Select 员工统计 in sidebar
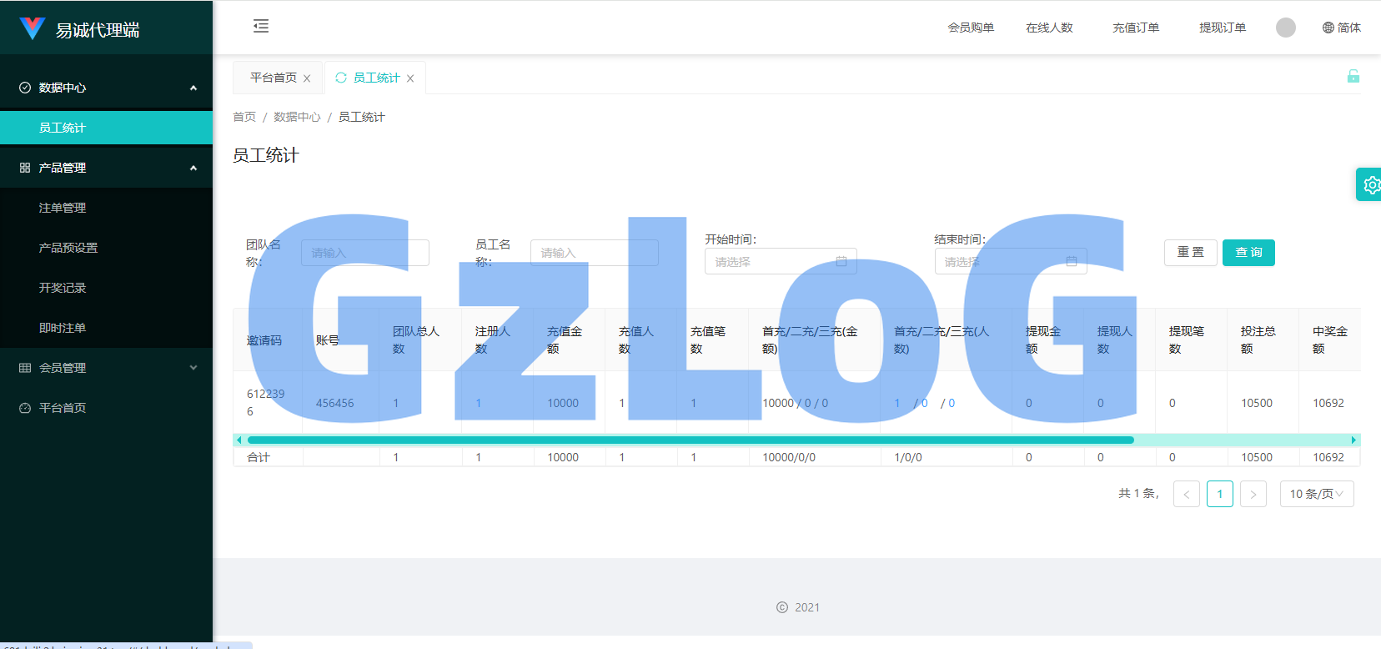This screenshot has height=649, width=1381. (x=106, y=128)
